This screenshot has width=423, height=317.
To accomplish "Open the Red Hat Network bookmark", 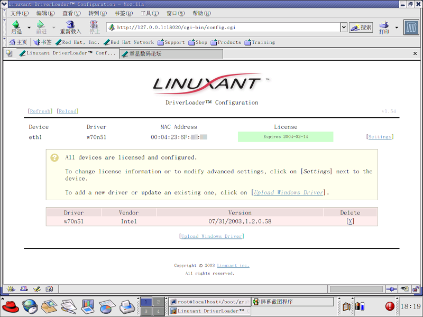I will coord(128,42).
